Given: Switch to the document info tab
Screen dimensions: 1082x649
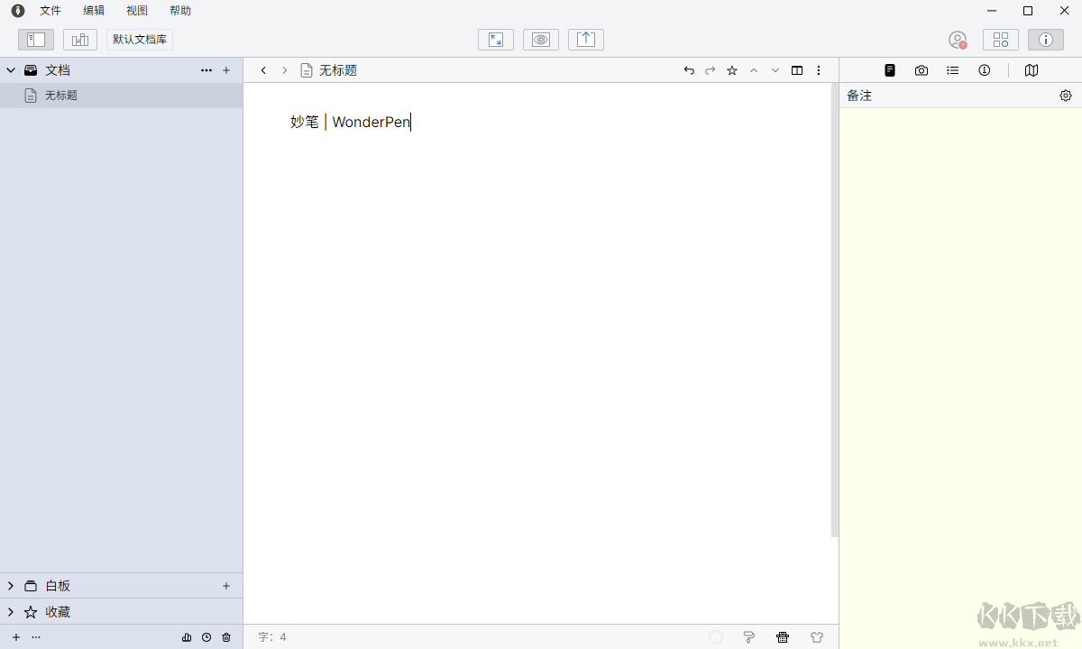Looking at the screenshot, I should (x=985, y=70).
